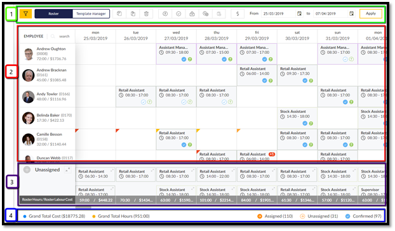Screen dimensions: 395x231
Task: Open the To date calendar picker
Action: click(x=352, y=13)
